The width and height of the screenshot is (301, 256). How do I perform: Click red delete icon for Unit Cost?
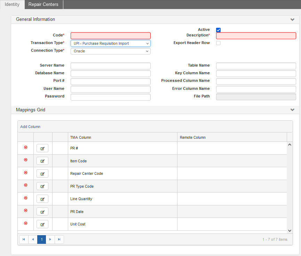pyautogui.click(x=25, y=223)
